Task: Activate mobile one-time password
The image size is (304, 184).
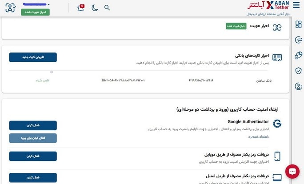Action: click(33, 156)
